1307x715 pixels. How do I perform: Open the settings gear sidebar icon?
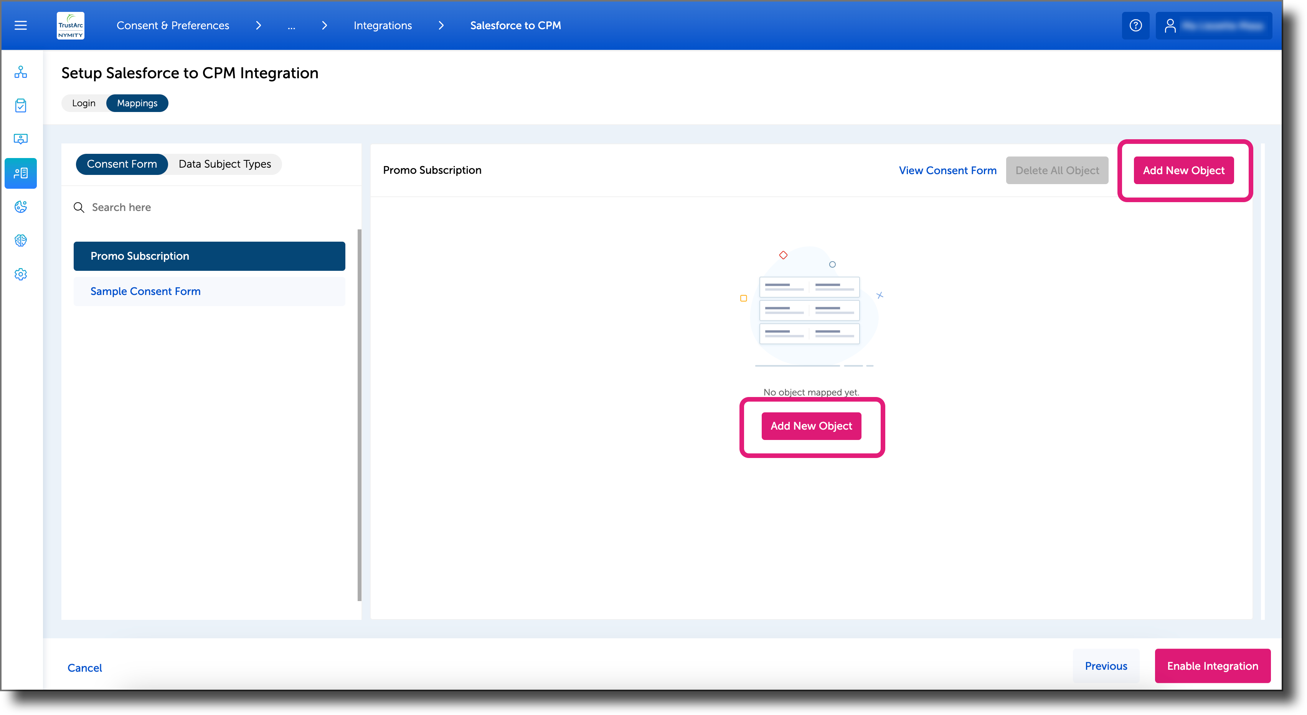[20, 274]
